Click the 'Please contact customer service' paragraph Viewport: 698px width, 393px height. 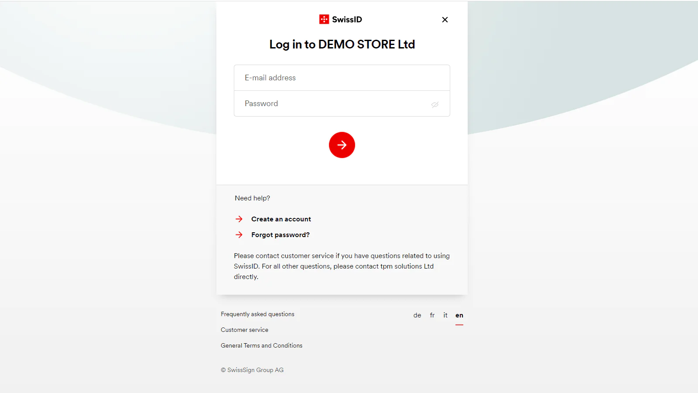(x=342, y=266)
